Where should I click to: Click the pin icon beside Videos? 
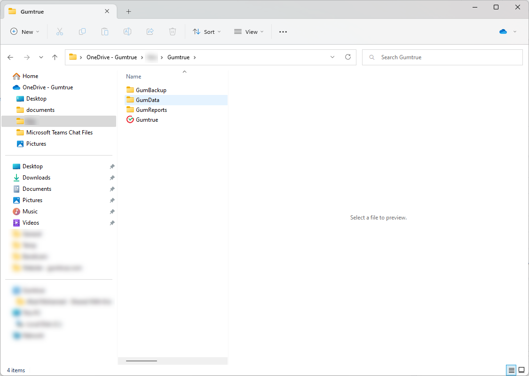[x=112, y=223]
